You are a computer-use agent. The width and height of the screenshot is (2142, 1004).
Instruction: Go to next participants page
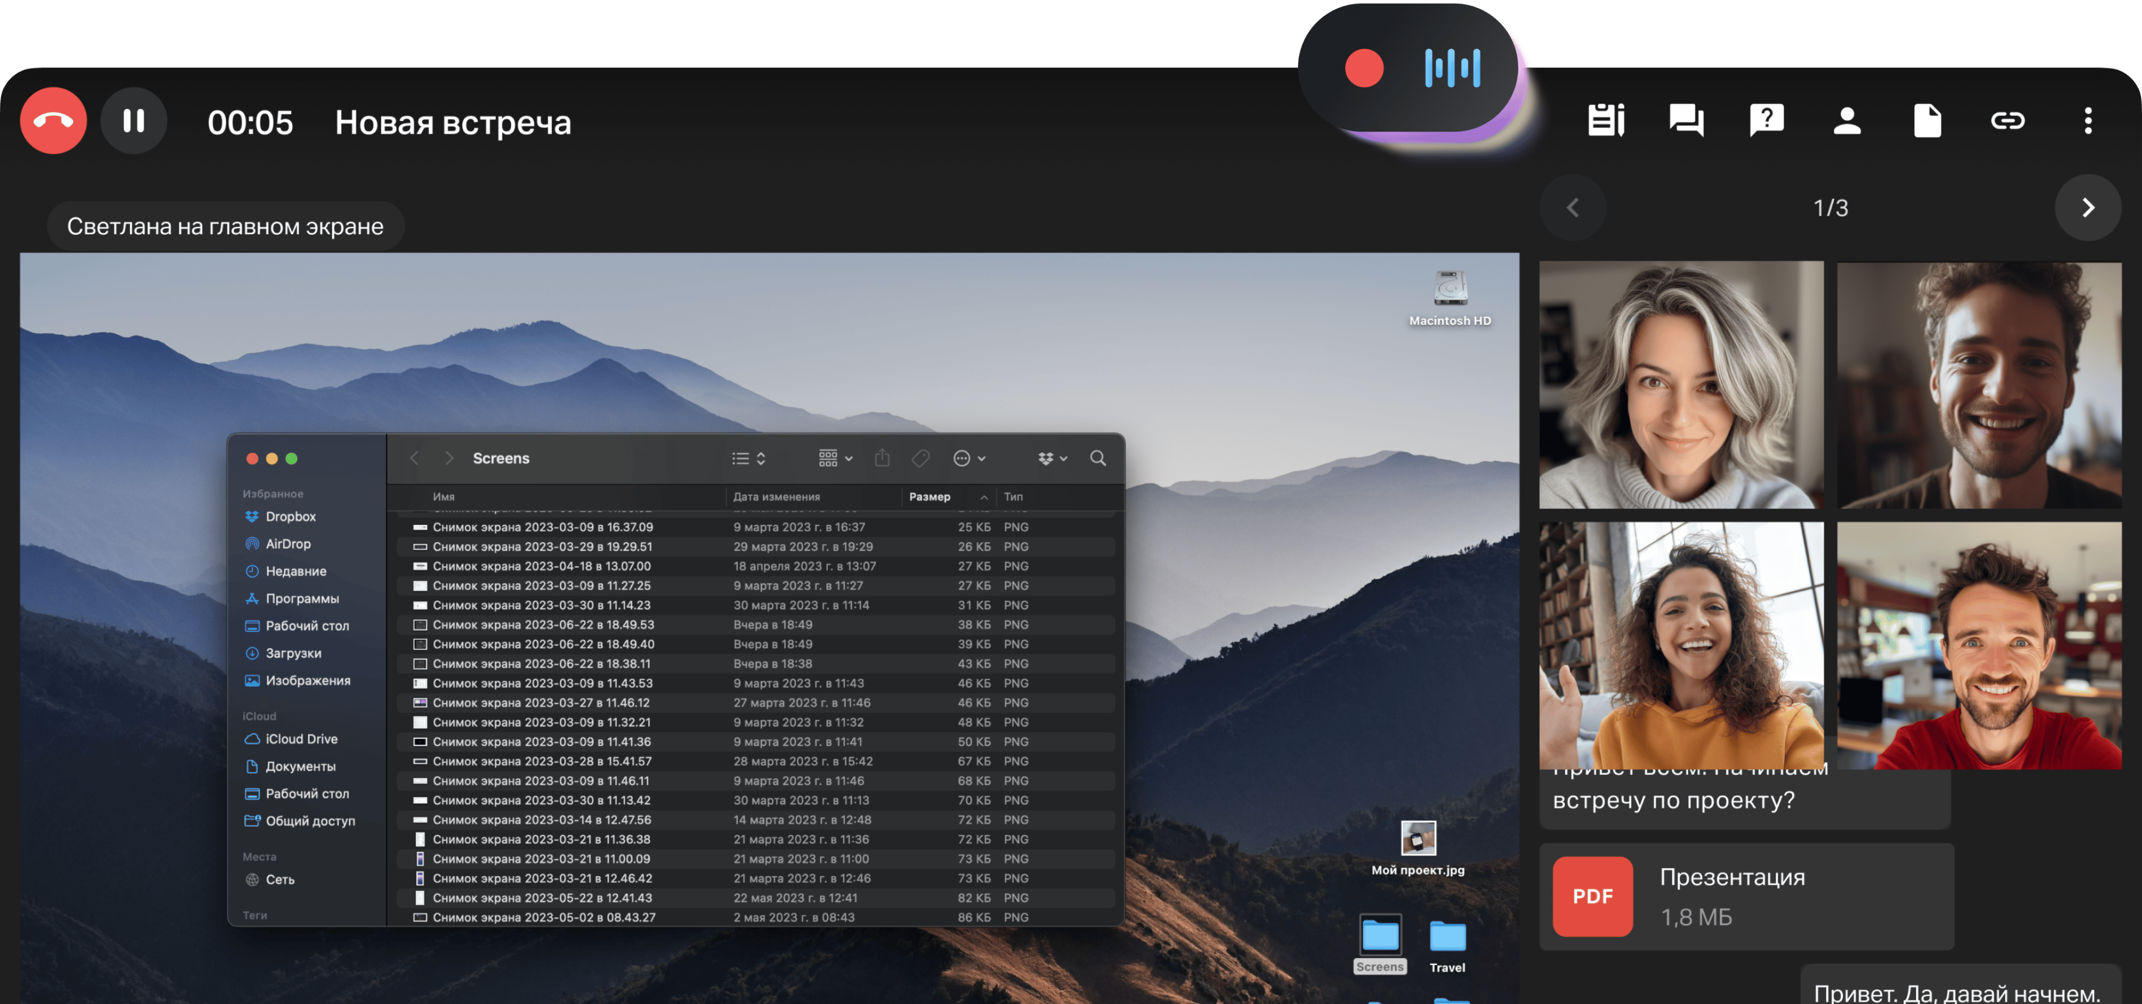pos(2087,208)
